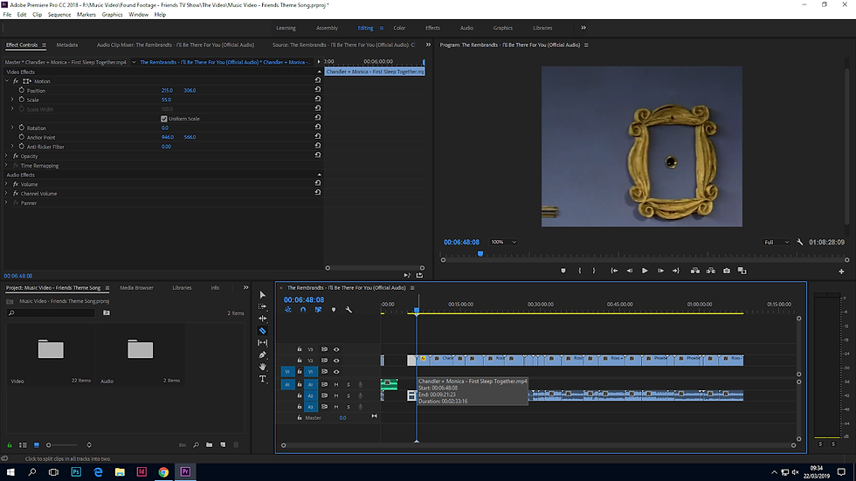Screen dimensions: 856x481
Task: Open the Graphics menu
Action: pos(112,15)
